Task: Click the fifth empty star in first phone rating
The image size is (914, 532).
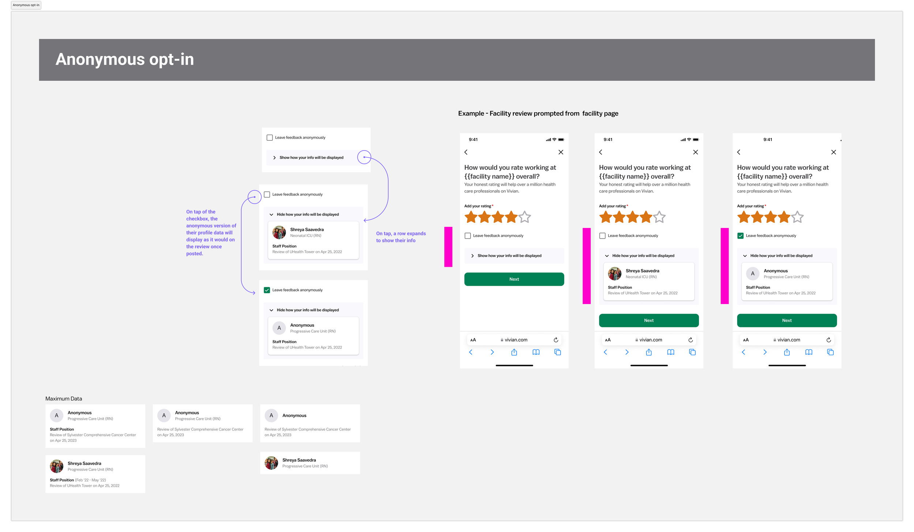Action: pos(525,217)
